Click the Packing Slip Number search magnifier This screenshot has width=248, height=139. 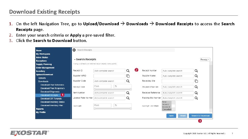(x=196, y=98)
